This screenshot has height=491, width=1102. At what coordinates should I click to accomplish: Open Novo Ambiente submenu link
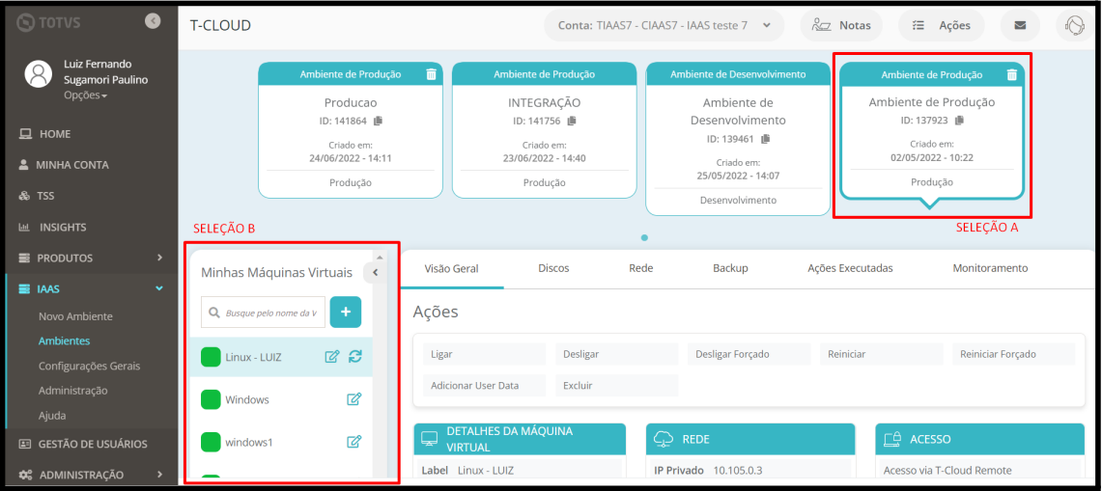(75, 316)
